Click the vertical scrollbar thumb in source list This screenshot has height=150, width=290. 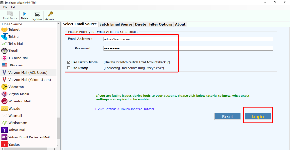click(x=58, y=128)
